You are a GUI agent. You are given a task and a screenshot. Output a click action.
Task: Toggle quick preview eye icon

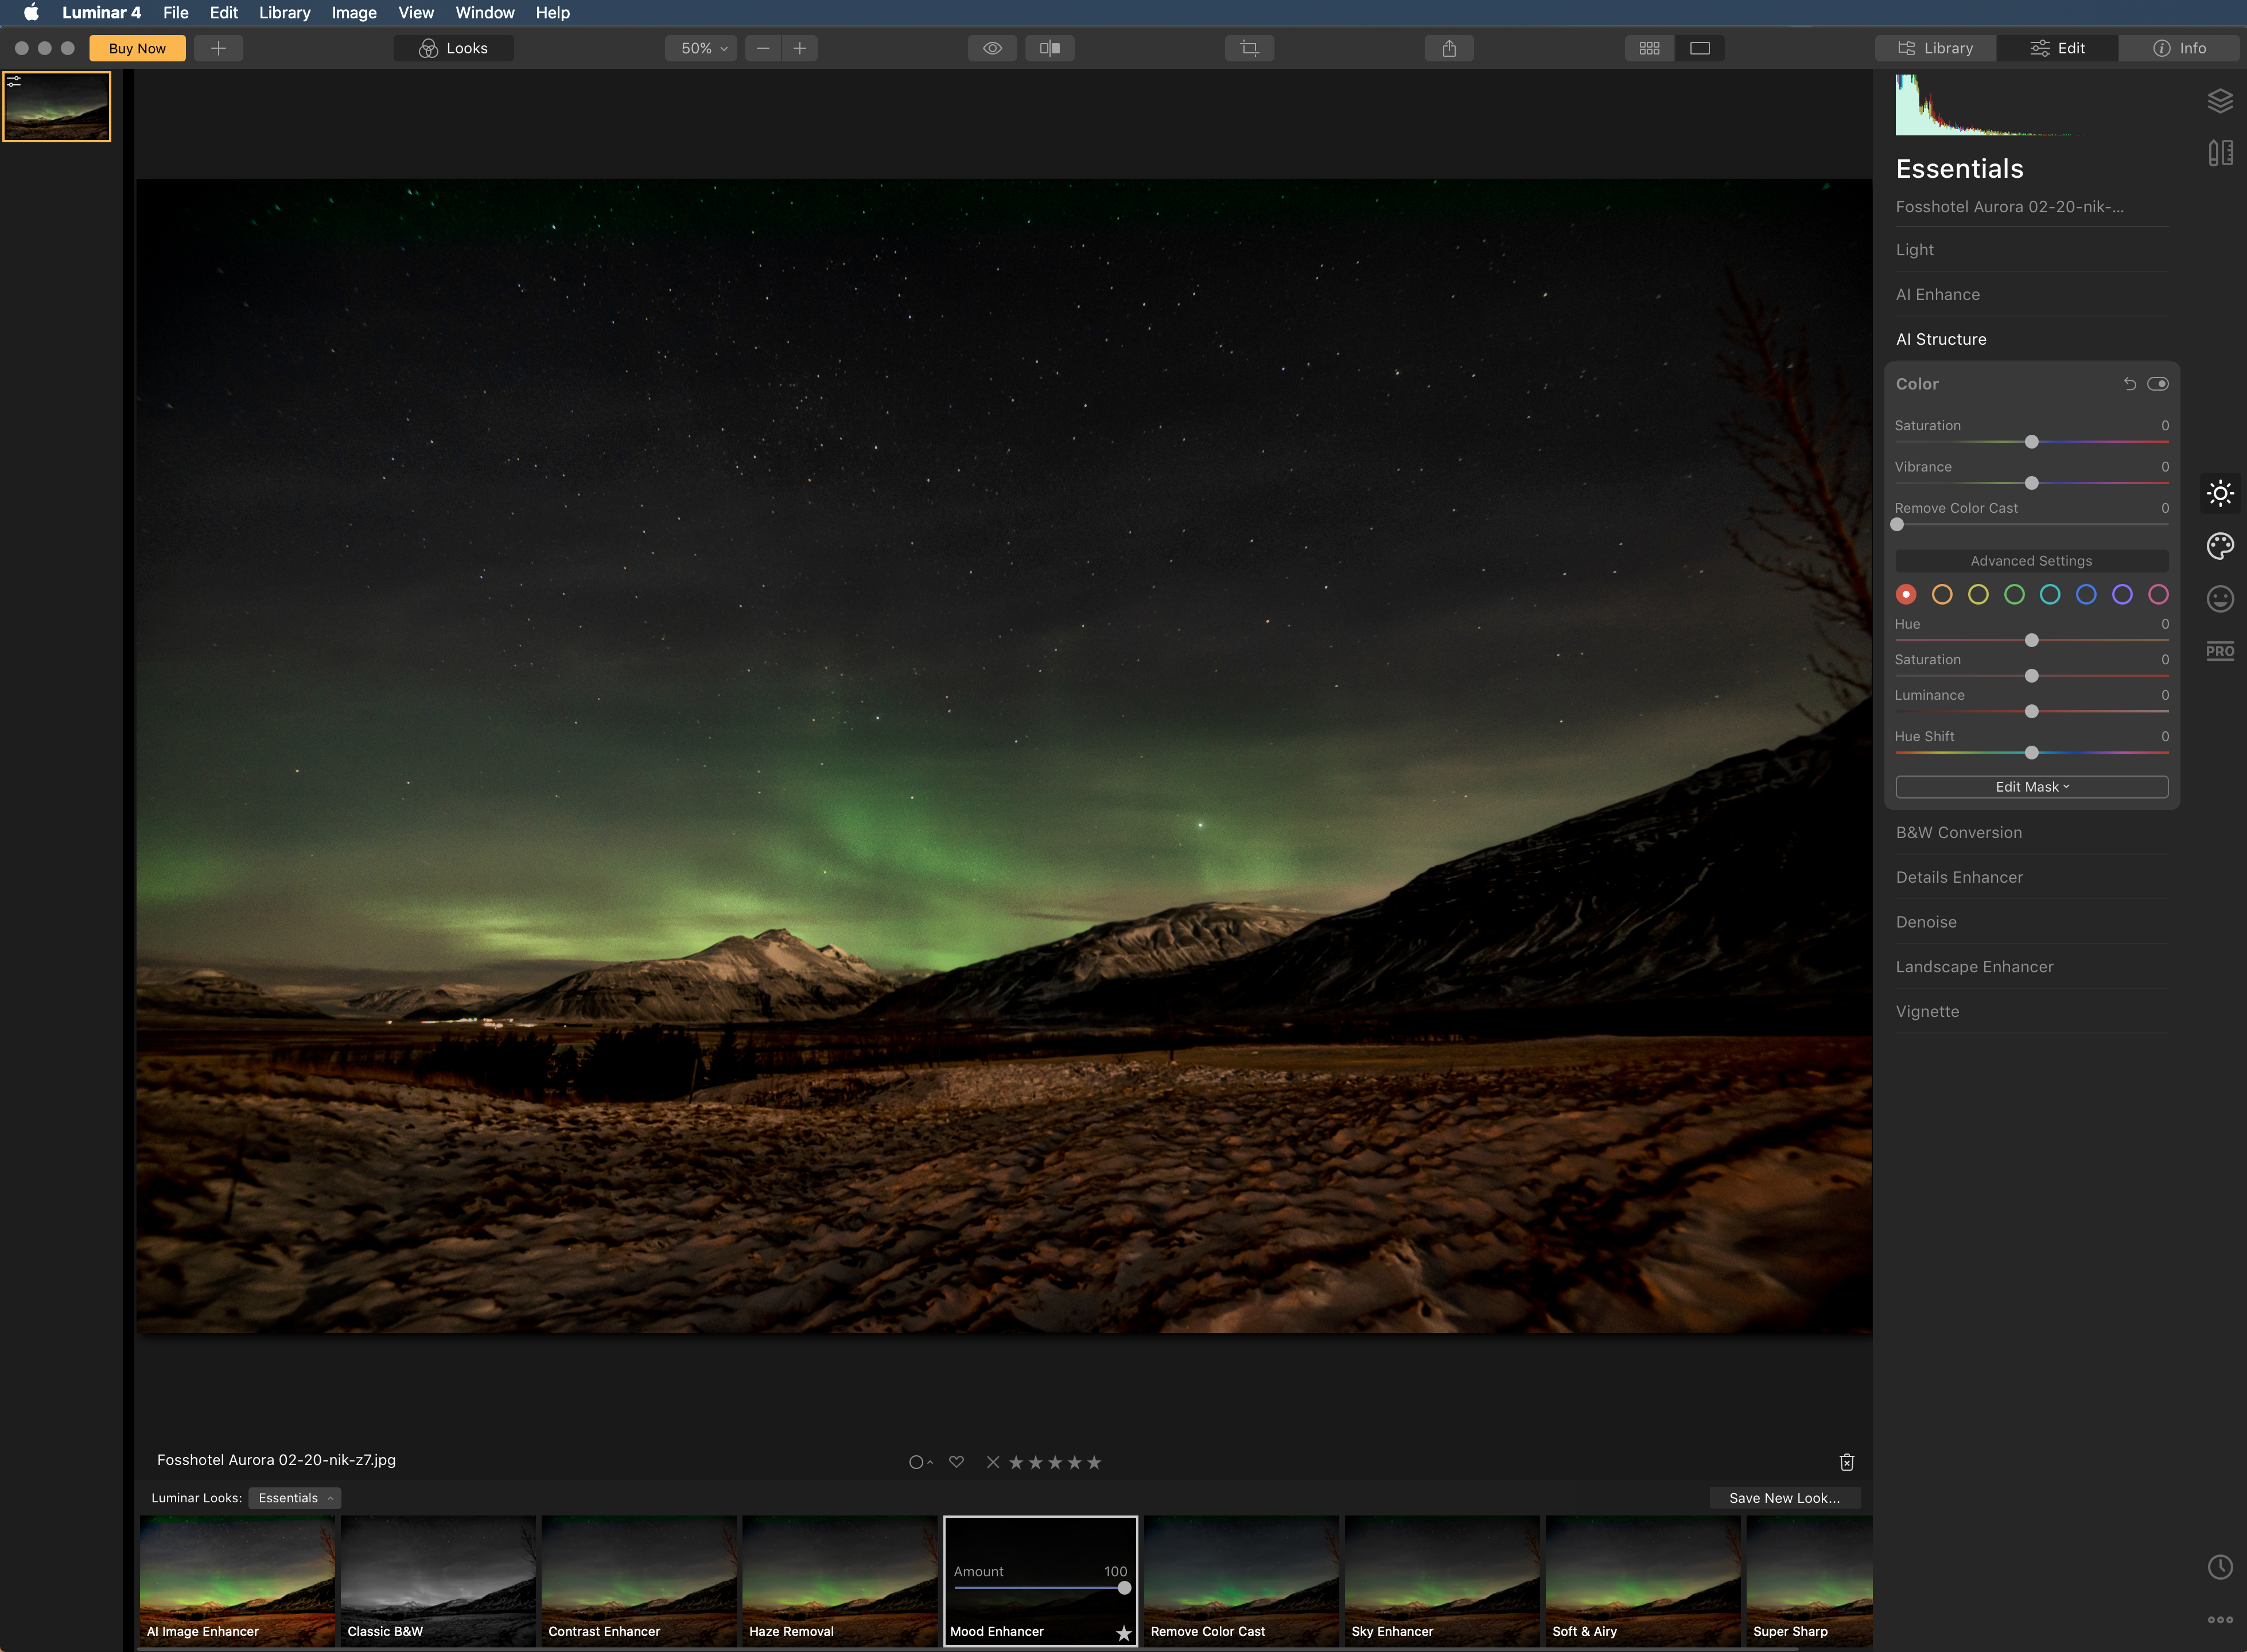tap(992, 48)
